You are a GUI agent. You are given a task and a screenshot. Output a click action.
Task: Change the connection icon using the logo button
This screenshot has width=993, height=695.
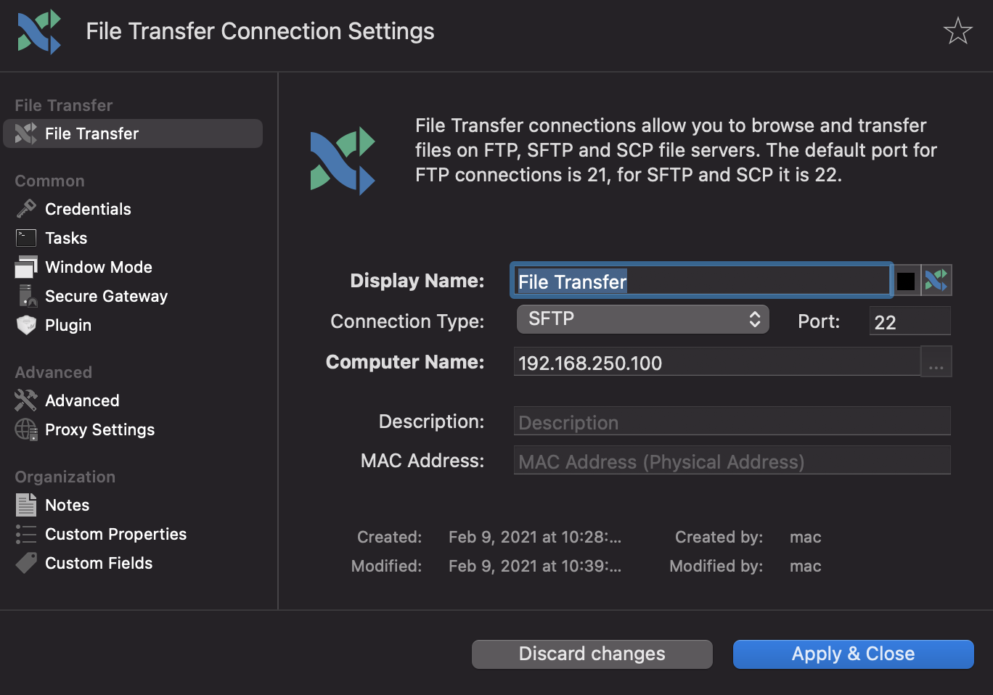click(936, 279)
